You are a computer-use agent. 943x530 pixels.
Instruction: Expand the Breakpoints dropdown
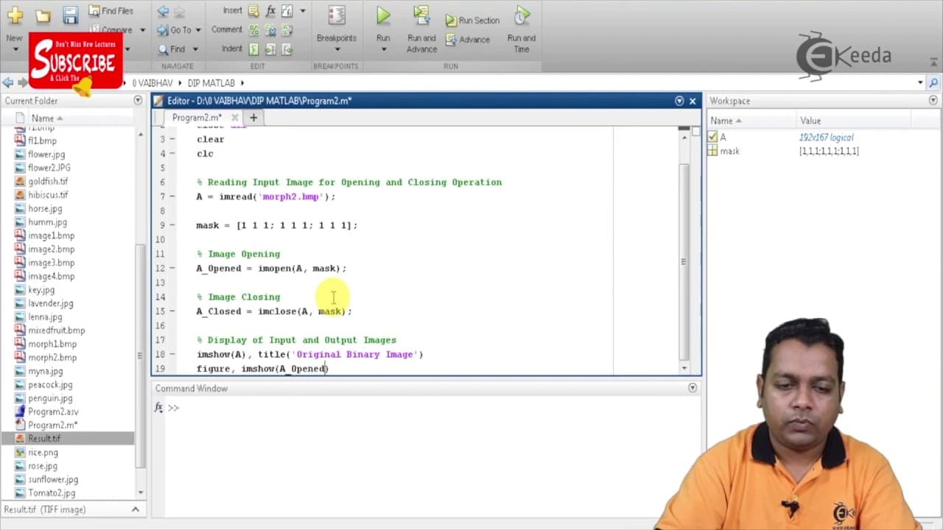(337, 49)
